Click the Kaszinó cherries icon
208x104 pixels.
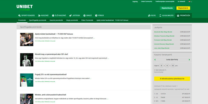pyautogui.click(x=39, y=16)
